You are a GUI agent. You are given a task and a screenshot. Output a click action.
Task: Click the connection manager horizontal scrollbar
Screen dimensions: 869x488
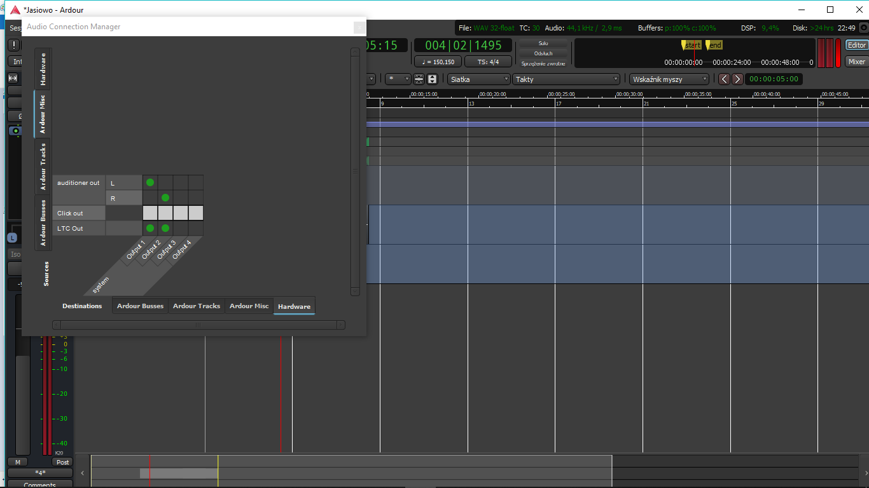[198, 325]
